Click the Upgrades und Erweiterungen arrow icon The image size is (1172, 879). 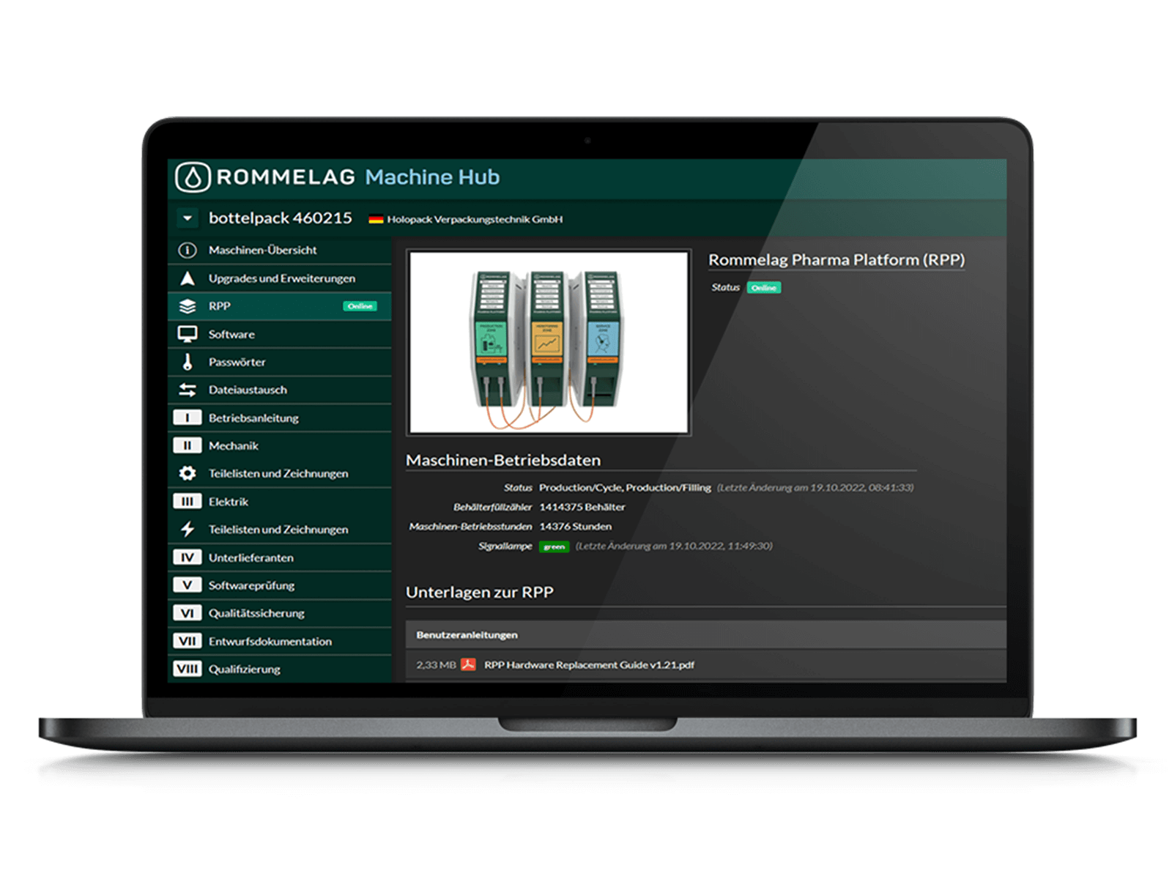coord(188,278)
